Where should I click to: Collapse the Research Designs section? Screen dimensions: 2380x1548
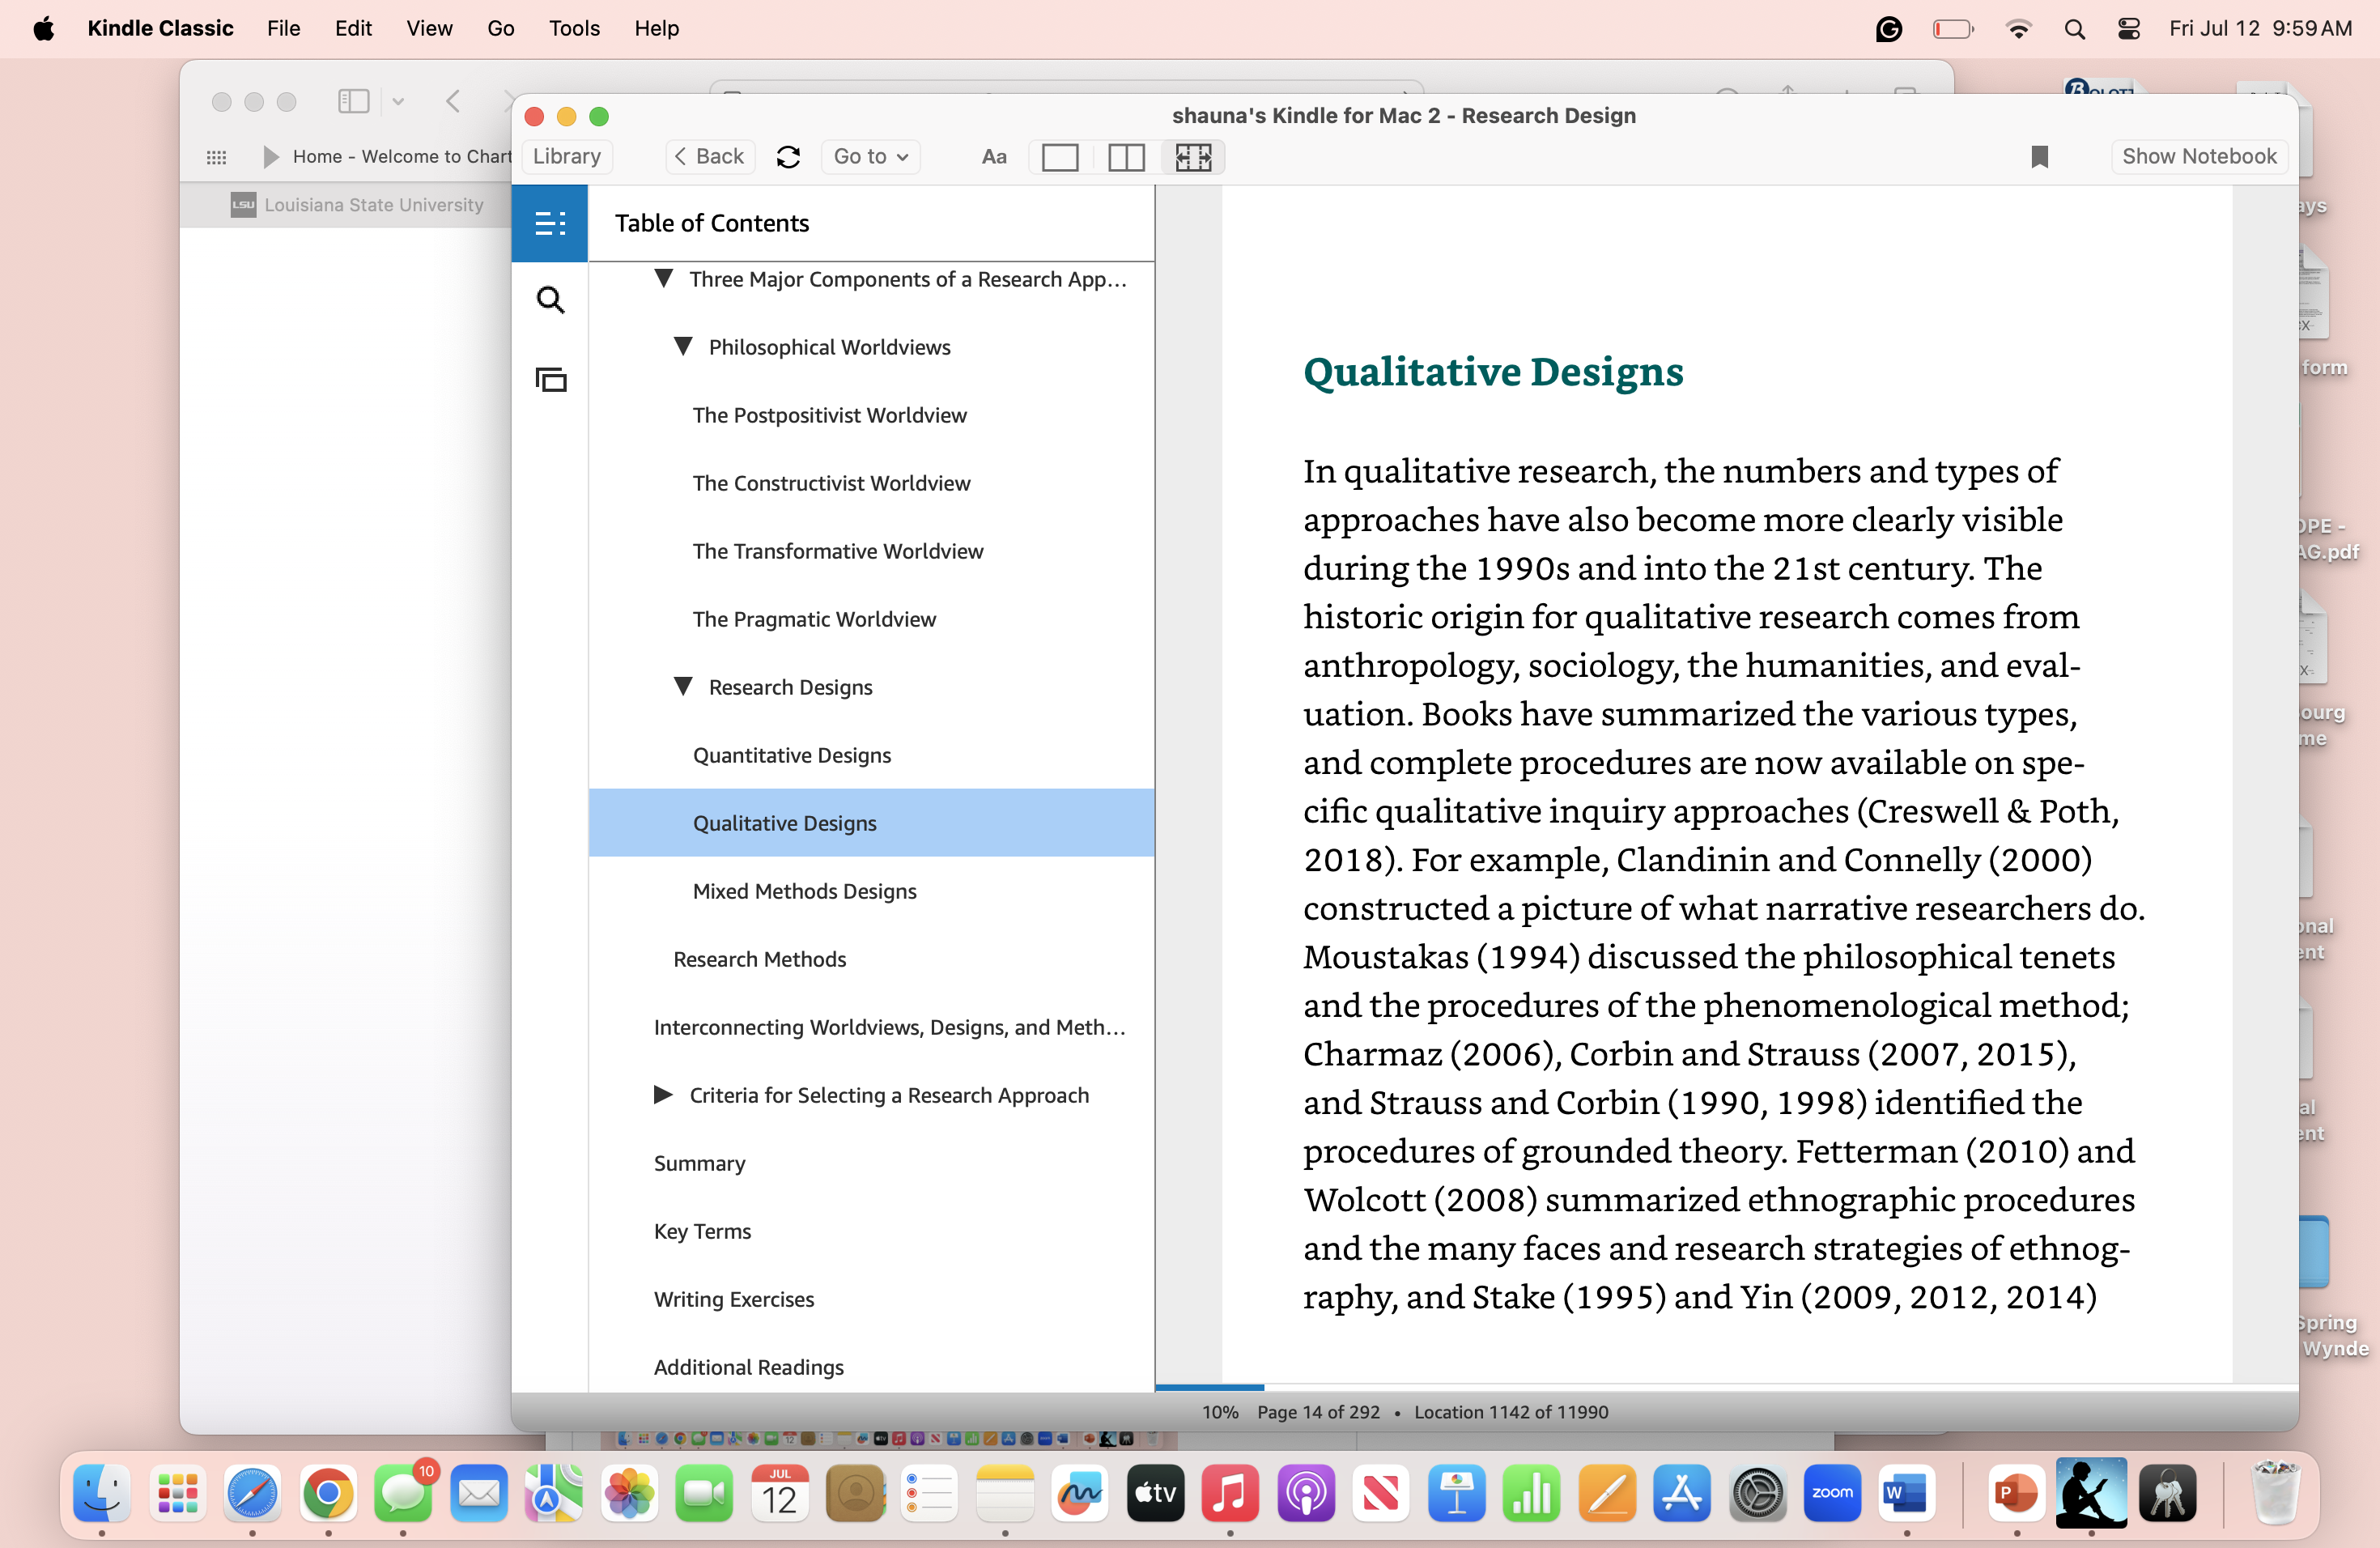(x=683, y=686)
